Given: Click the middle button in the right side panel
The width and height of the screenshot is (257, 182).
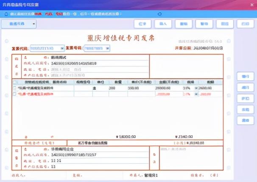Looking at the screenshot, I should click(x=246, y=99).
